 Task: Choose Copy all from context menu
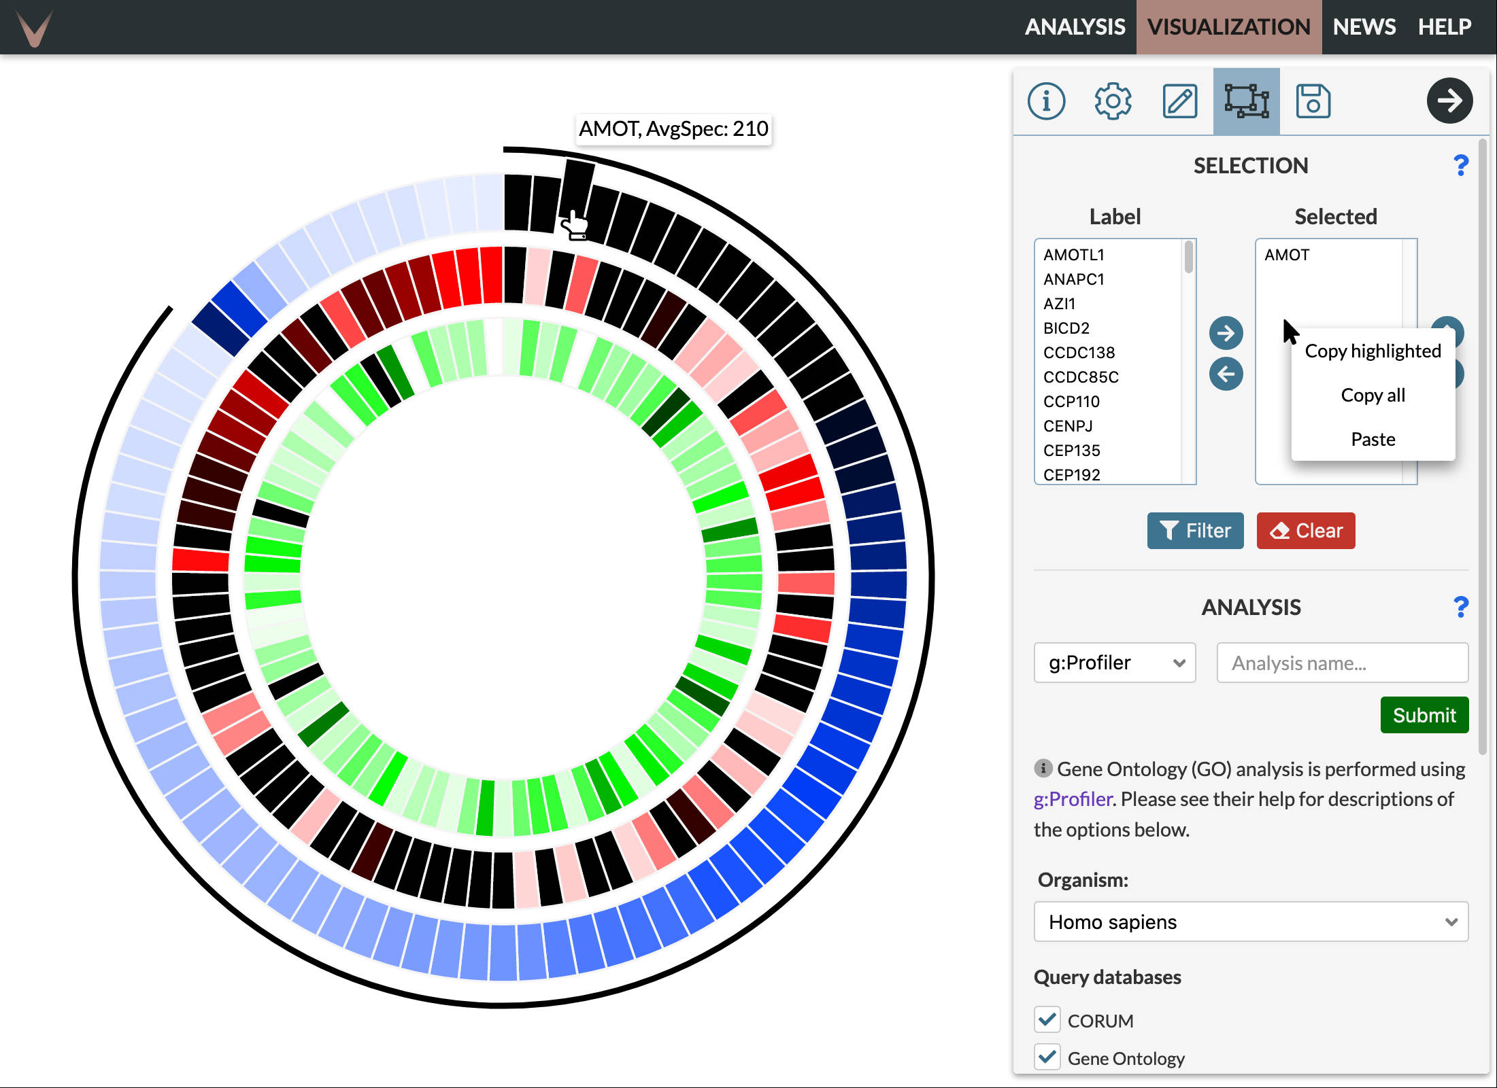1373,395
